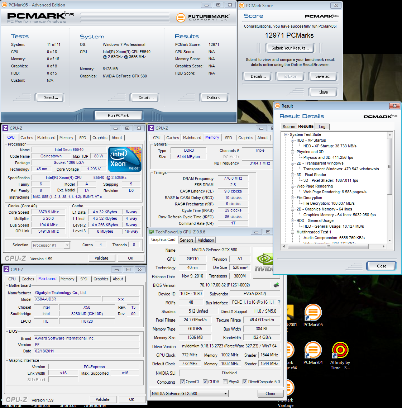Click Validate in CPU-Z Mainboard window
402x408 pixels.
102,399
